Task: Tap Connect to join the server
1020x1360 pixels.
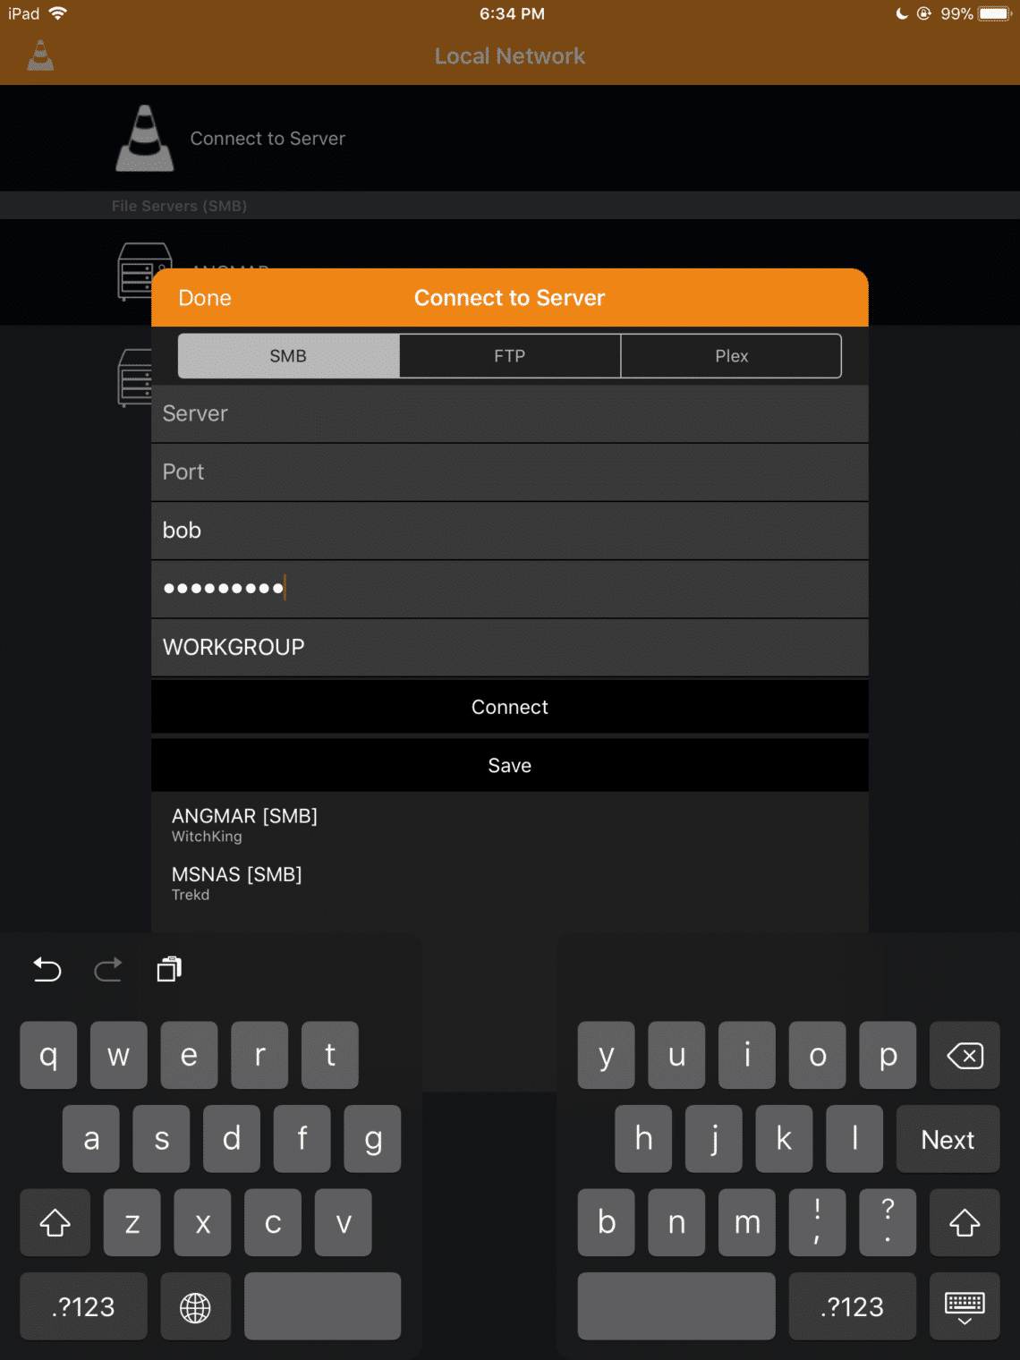Action: [509, 707]
